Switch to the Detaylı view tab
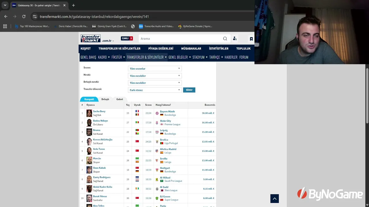369x207 pixels. click(105, 99)
